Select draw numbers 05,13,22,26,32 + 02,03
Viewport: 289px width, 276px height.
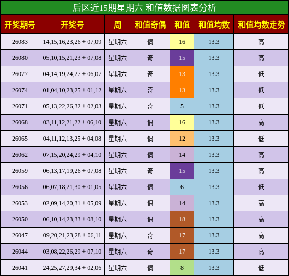[x=72, y=106]
